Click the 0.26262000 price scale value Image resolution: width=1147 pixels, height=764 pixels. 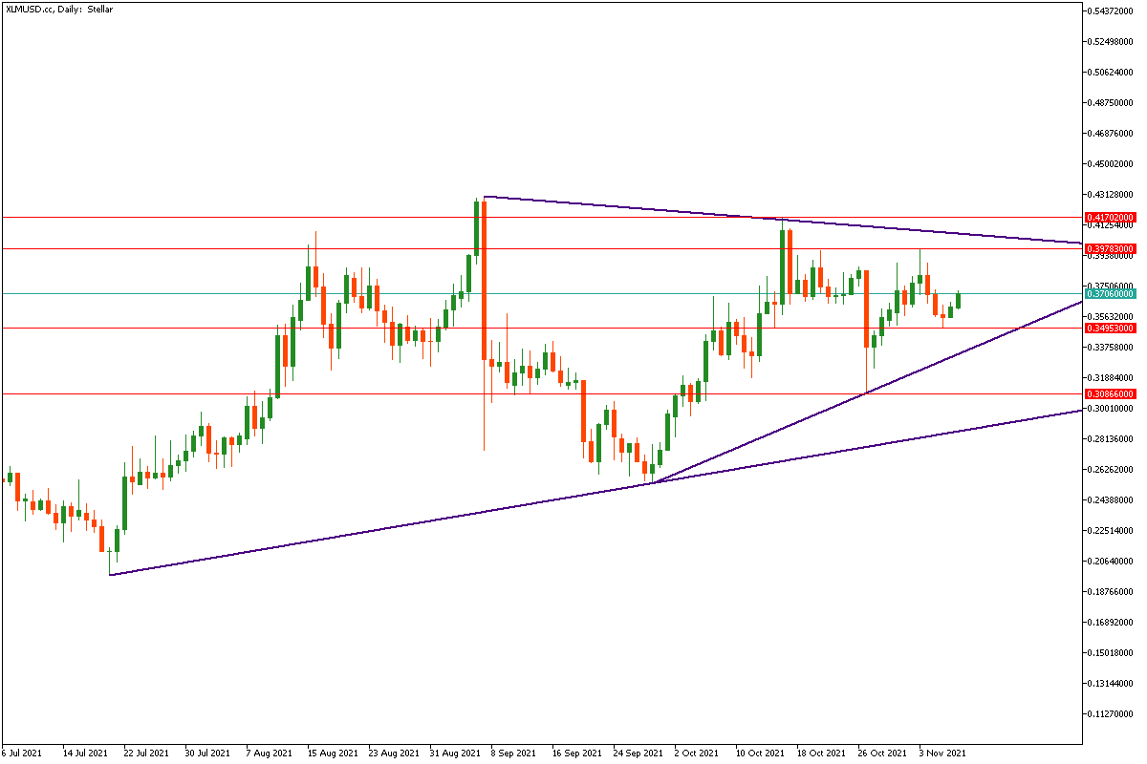click(1110, 469)
